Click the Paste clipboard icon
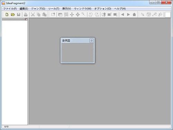Image resolution: width=173 pixels, height=130 pixels. tap(45, 15)
